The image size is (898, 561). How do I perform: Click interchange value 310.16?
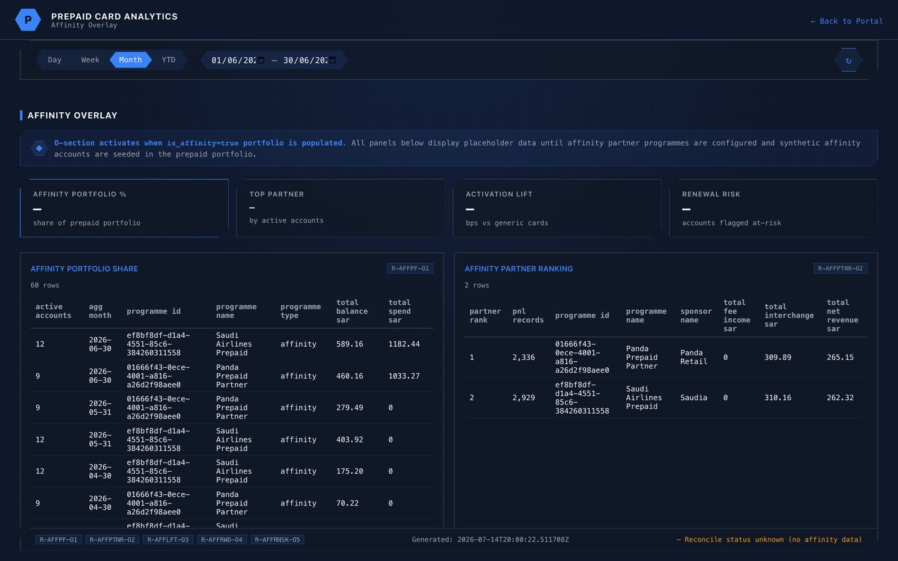[x=778, y=398]
